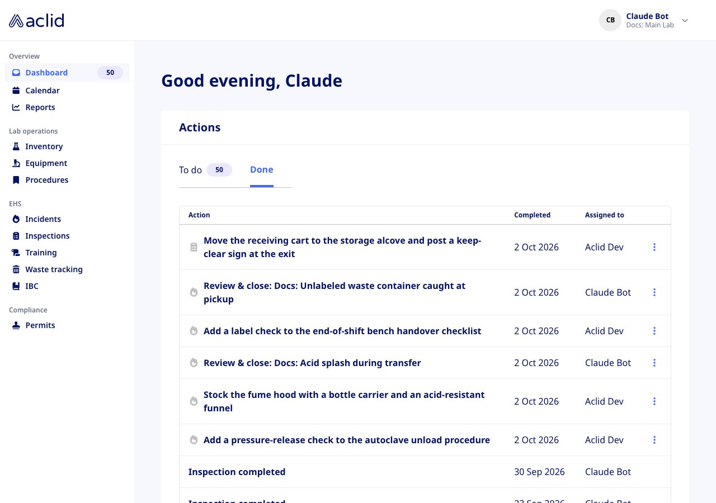The height and width of the screenshot is (503, 716).
Task: Click the Reports chart icon
Action: pyautogui.click(x=16, y=107)
